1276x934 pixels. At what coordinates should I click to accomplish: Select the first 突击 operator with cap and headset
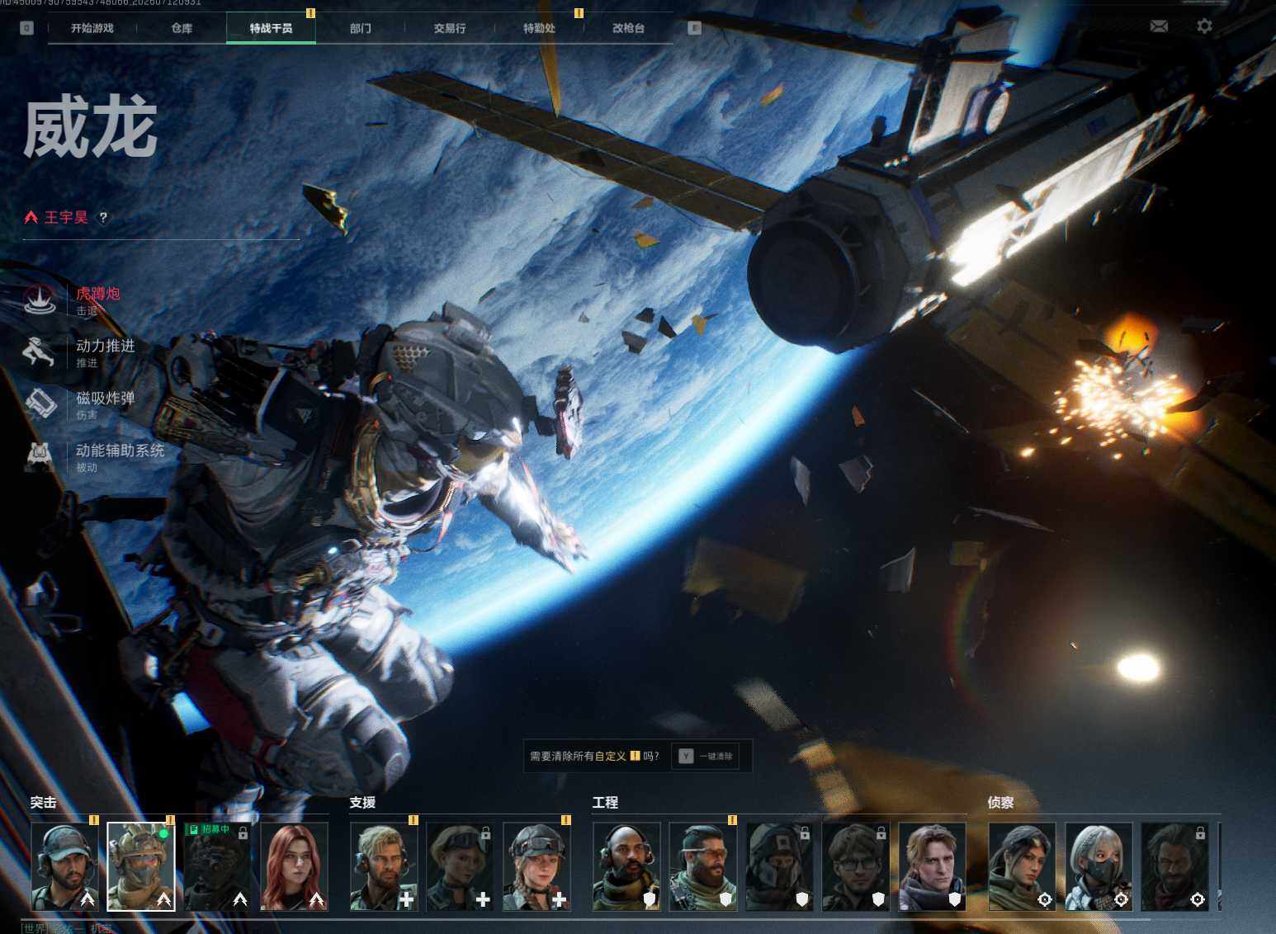(x=65, y=866)
